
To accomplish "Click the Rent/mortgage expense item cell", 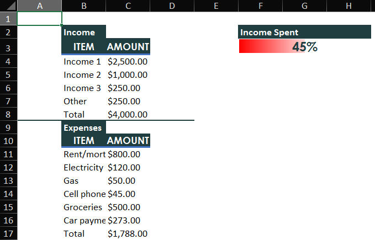I will pyautogui.click(x=83, y=154).
